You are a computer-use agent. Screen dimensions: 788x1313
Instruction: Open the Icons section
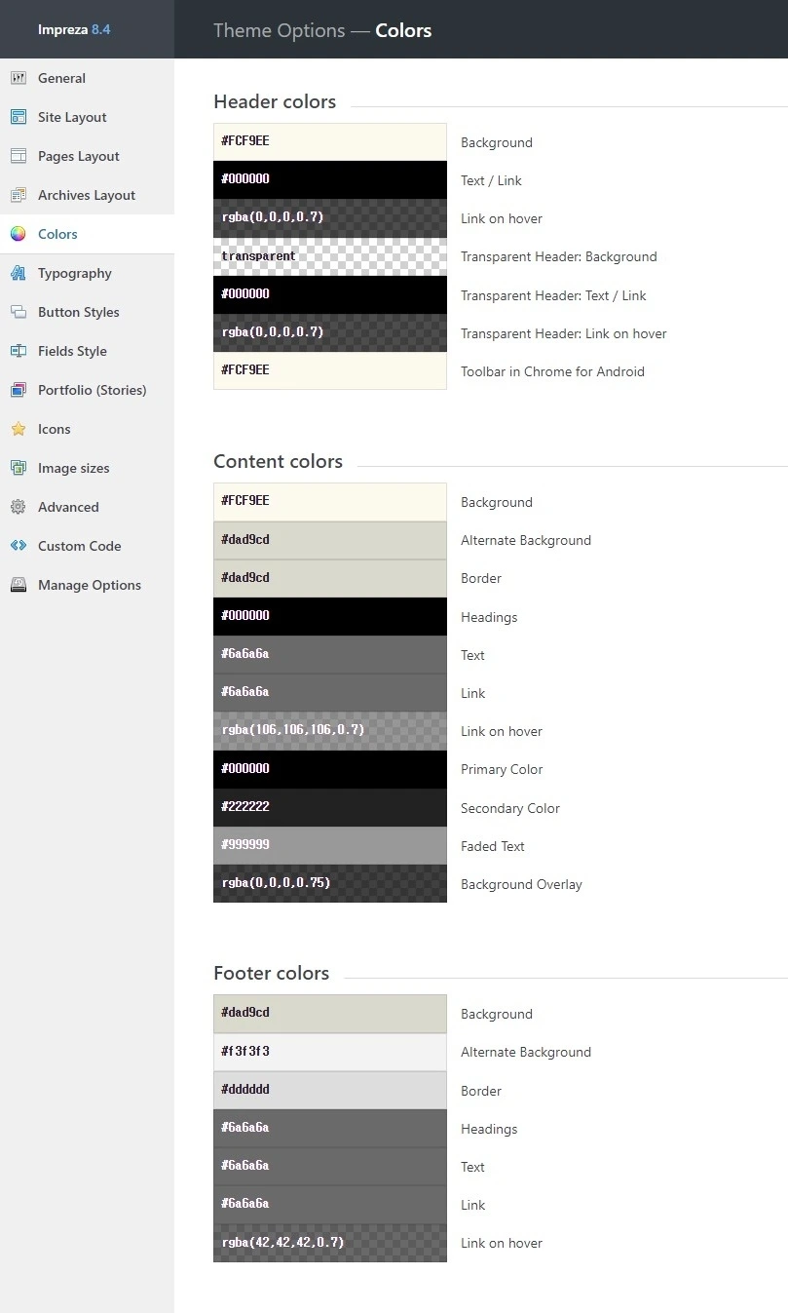click(x=87, y=429)
